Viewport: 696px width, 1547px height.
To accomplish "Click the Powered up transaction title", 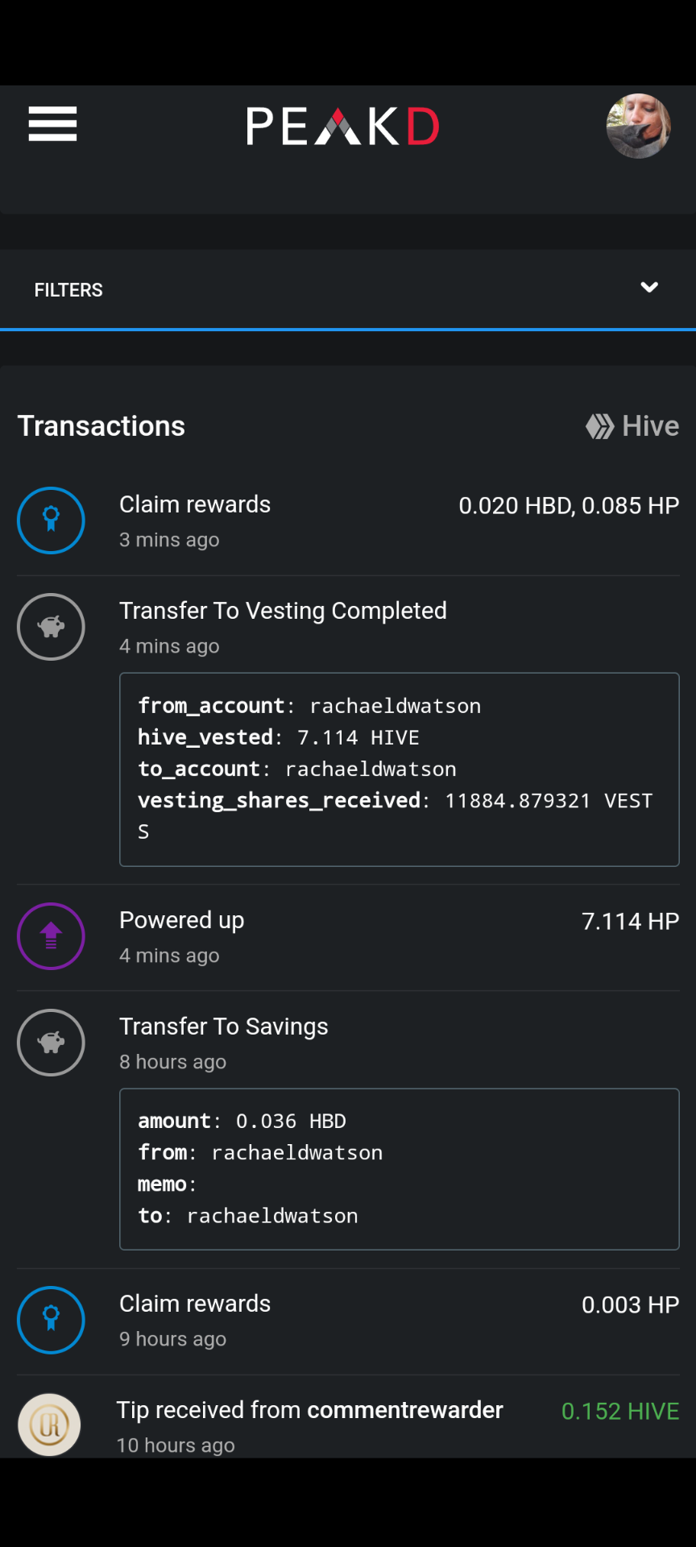I will pyautogui.click(x=181, y=920).
